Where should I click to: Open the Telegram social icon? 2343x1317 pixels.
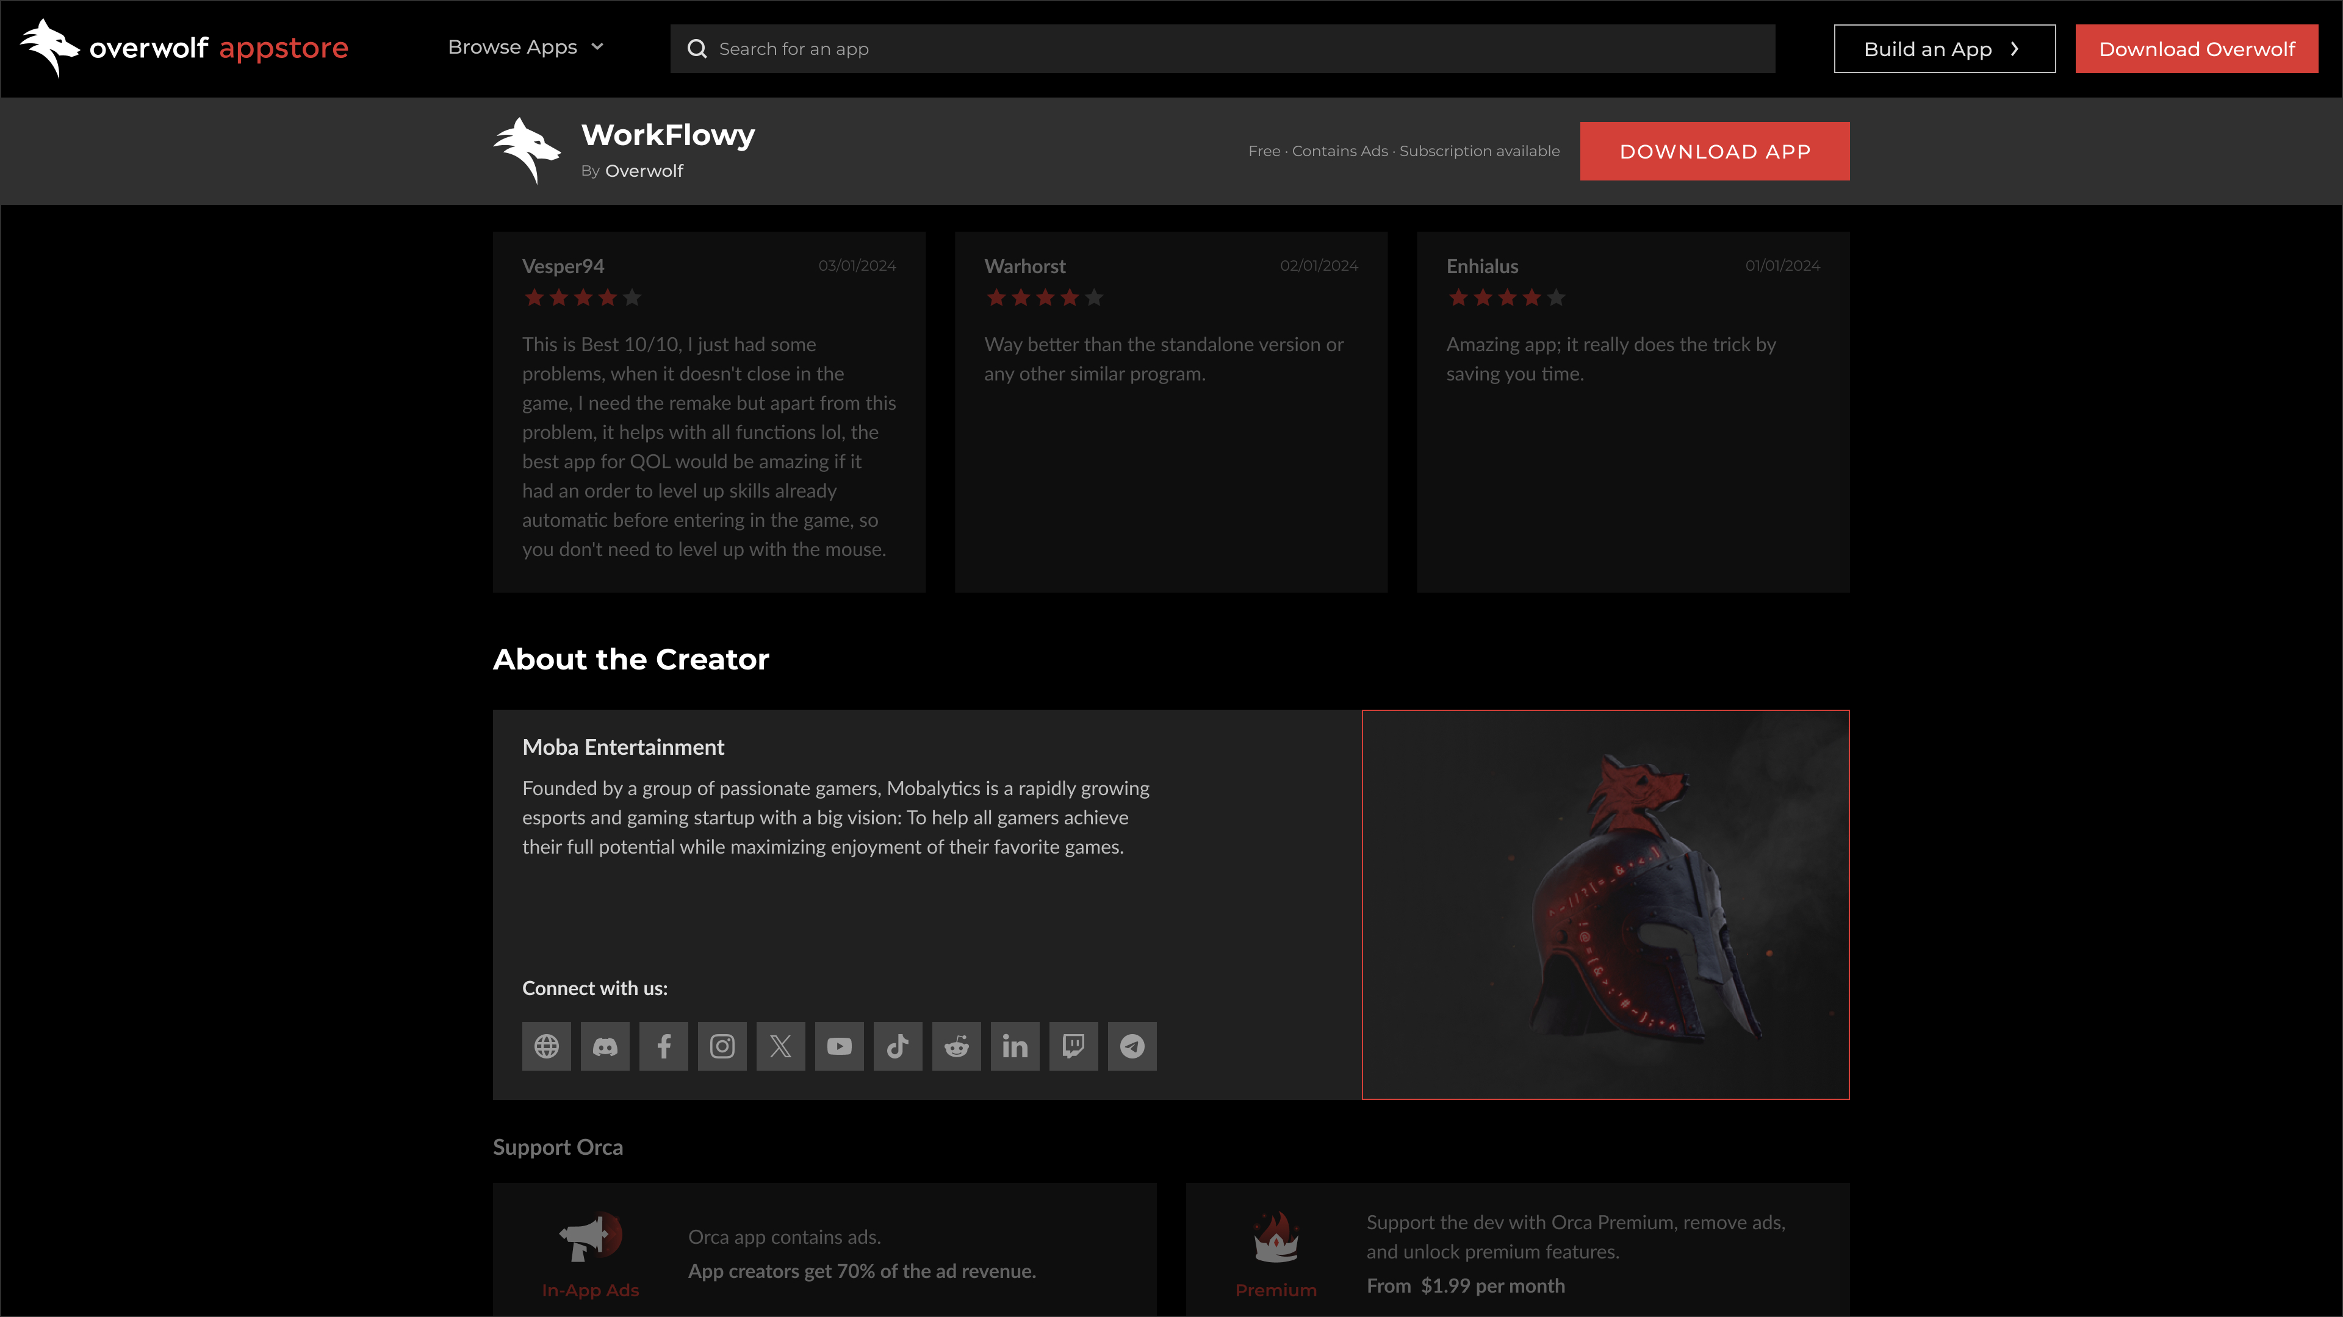tap(1132, 1046)
